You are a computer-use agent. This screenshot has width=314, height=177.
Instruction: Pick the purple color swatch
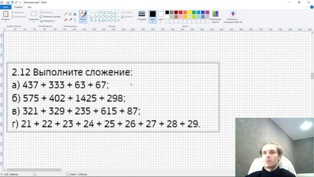[x=207, y=12]
